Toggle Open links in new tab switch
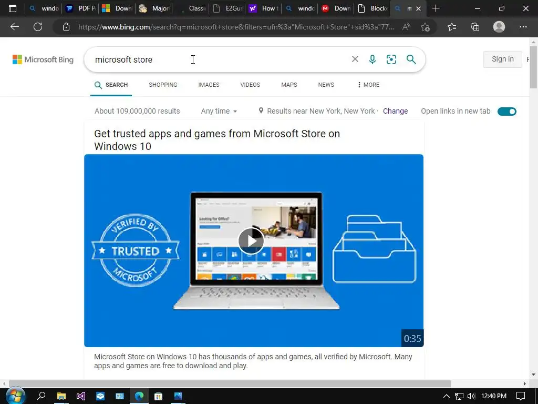 pos(507,112)
